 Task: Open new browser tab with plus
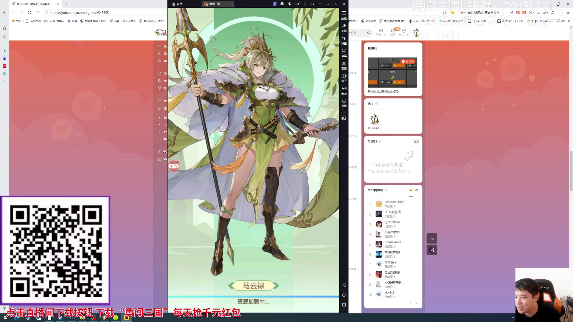click(67, 4)
